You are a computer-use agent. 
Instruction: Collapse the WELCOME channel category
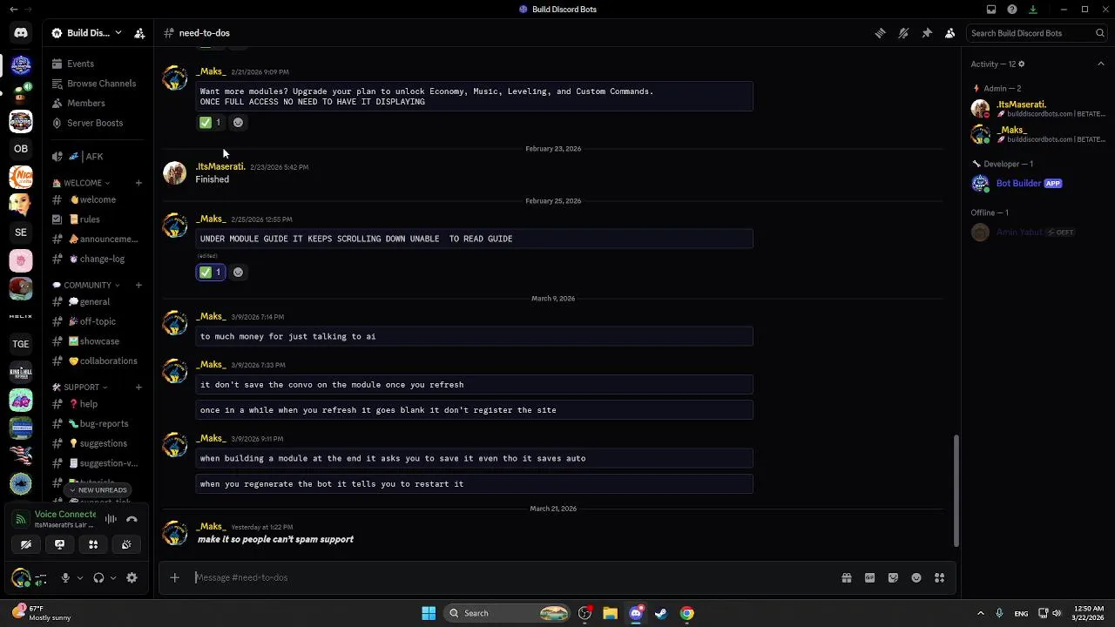point(81,183)
